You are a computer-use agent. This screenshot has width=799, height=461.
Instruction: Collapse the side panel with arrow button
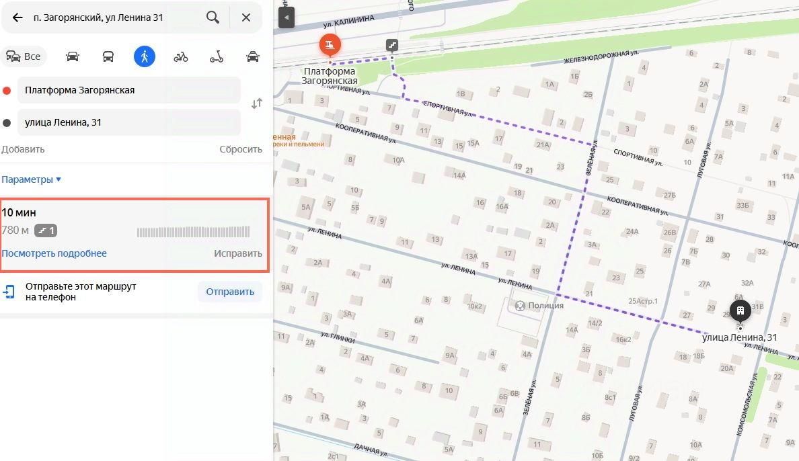tap(287, 18)
